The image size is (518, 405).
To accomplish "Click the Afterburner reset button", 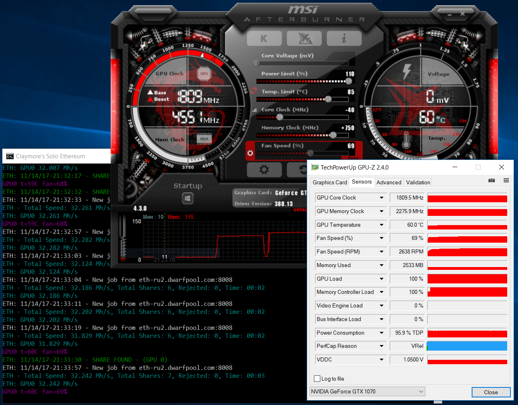I will [298, 170].
